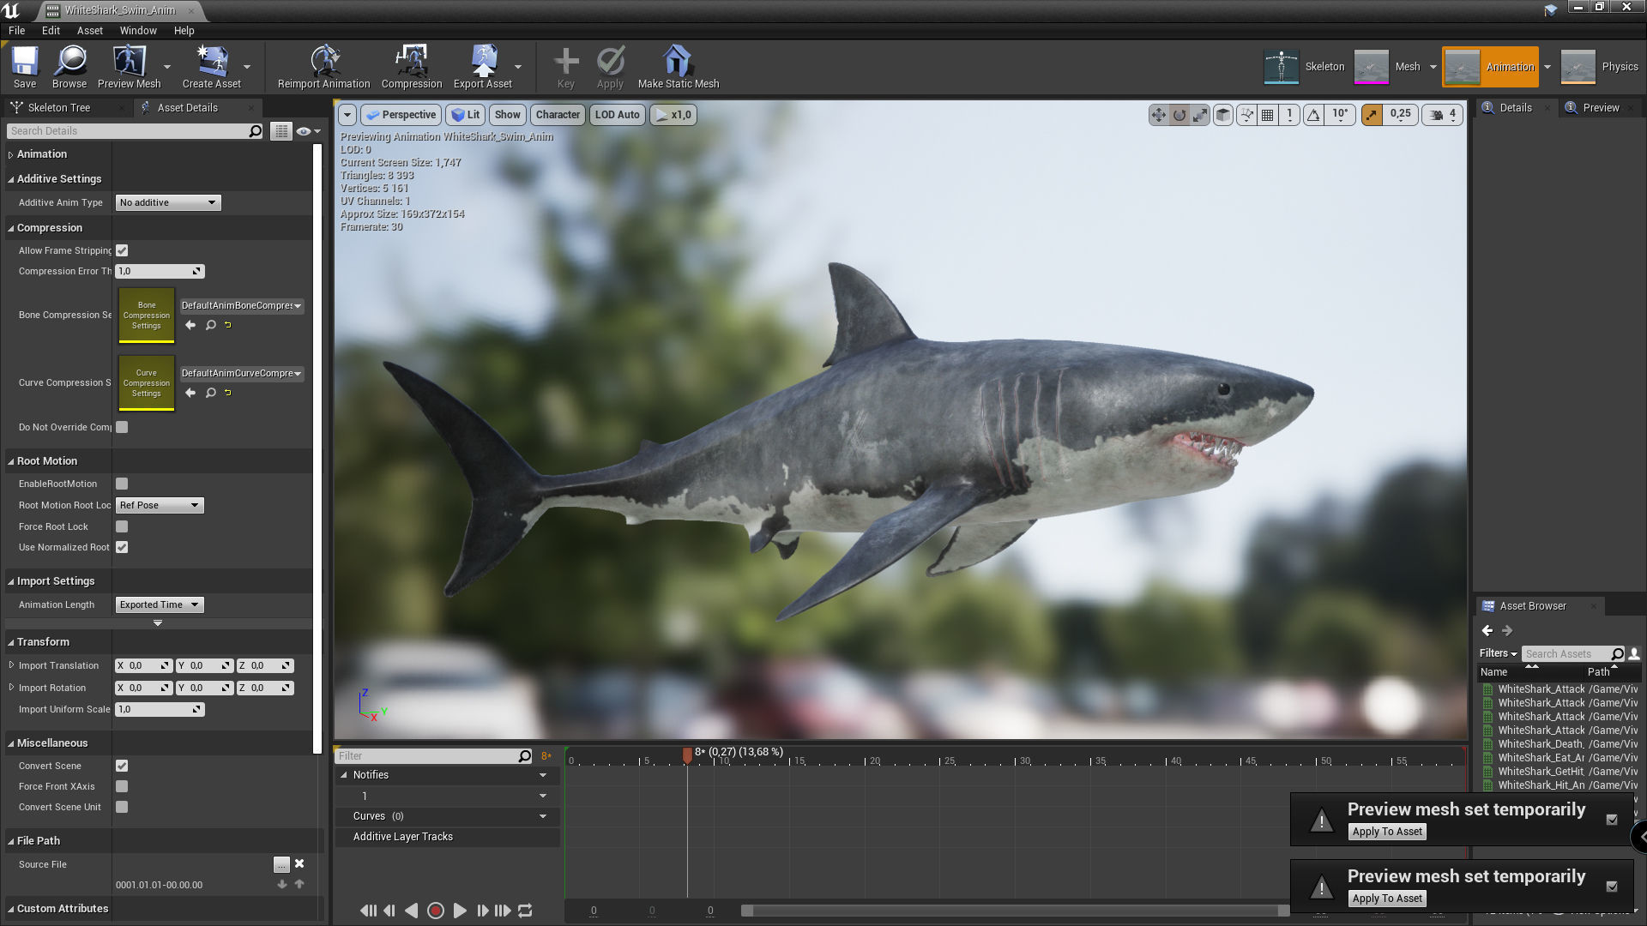Go back in Asset Browser history
1647x926 pixels.
point(1487,630)
